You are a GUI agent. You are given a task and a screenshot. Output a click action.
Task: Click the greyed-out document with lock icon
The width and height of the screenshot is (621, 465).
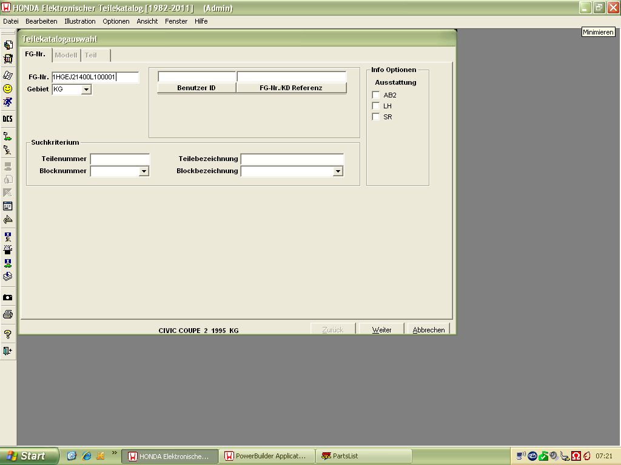click(8, 179)
